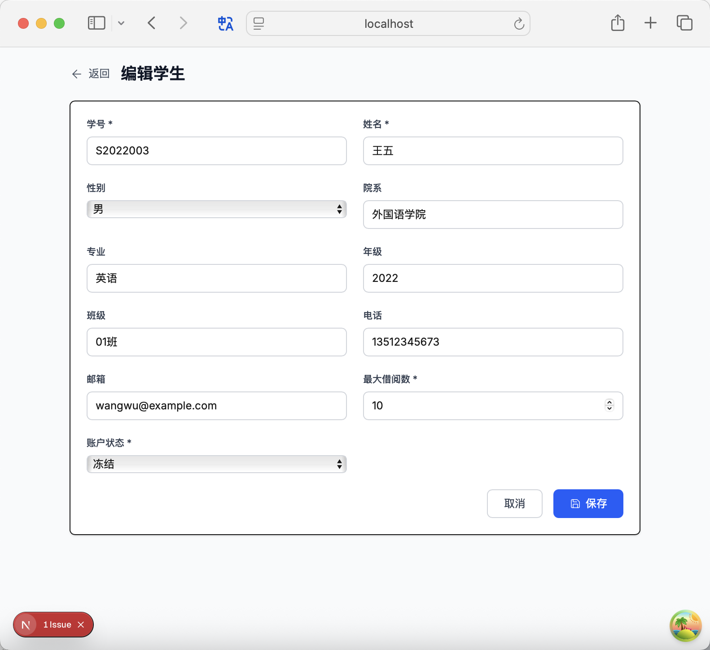Screen dimensions: 710x650
Task: Click the 最大借阅数 stepper arrows
Action: click(x=609, y=405)
